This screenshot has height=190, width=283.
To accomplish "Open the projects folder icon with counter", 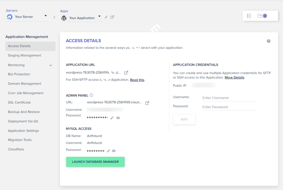I will [x=262, y=16].
